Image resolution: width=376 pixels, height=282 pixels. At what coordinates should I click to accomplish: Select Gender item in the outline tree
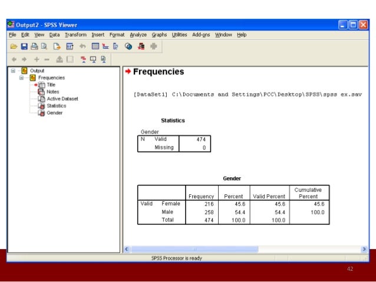point(54,112)
